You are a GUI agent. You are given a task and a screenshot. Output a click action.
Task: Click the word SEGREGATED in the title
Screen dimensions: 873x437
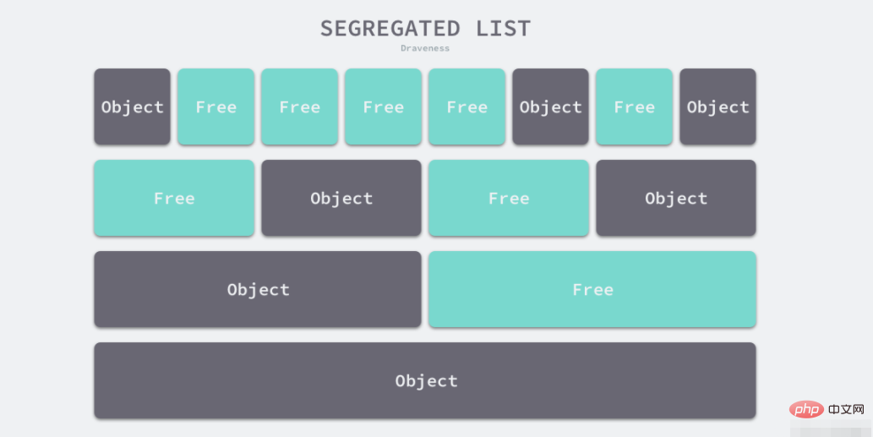pyautogui.click(x=390, y=28)
